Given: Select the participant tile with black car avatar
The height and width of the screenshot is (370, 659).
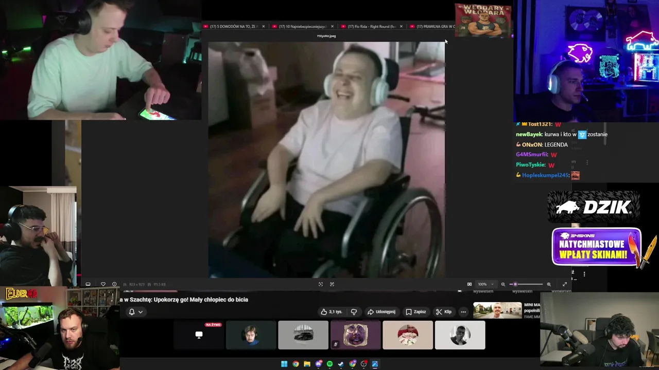Looking at the screenshot, I should pos(303,335).
